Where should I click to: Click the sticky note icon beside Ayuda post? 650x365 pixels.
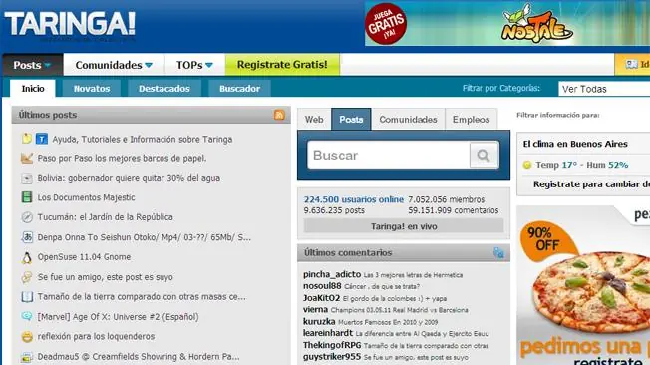(27, 139)
